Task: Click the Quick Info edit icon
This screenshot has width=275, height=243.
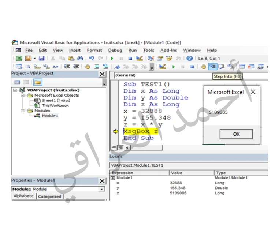Action: pyautogui.click(x=37, y=67)
